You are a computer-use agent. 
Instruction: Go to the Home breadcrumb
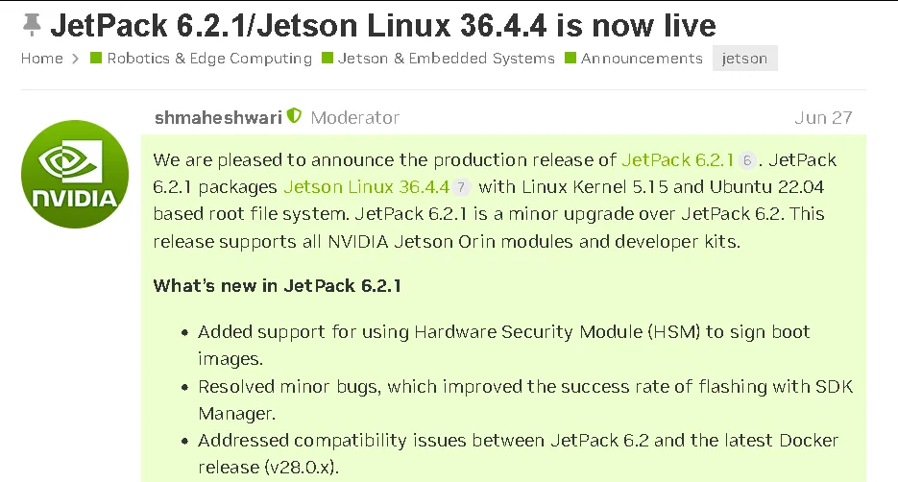coord(42,59)
